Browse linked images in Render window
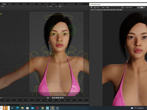The width and height of the screenshot is (147, 110). (x=123, y=7)
